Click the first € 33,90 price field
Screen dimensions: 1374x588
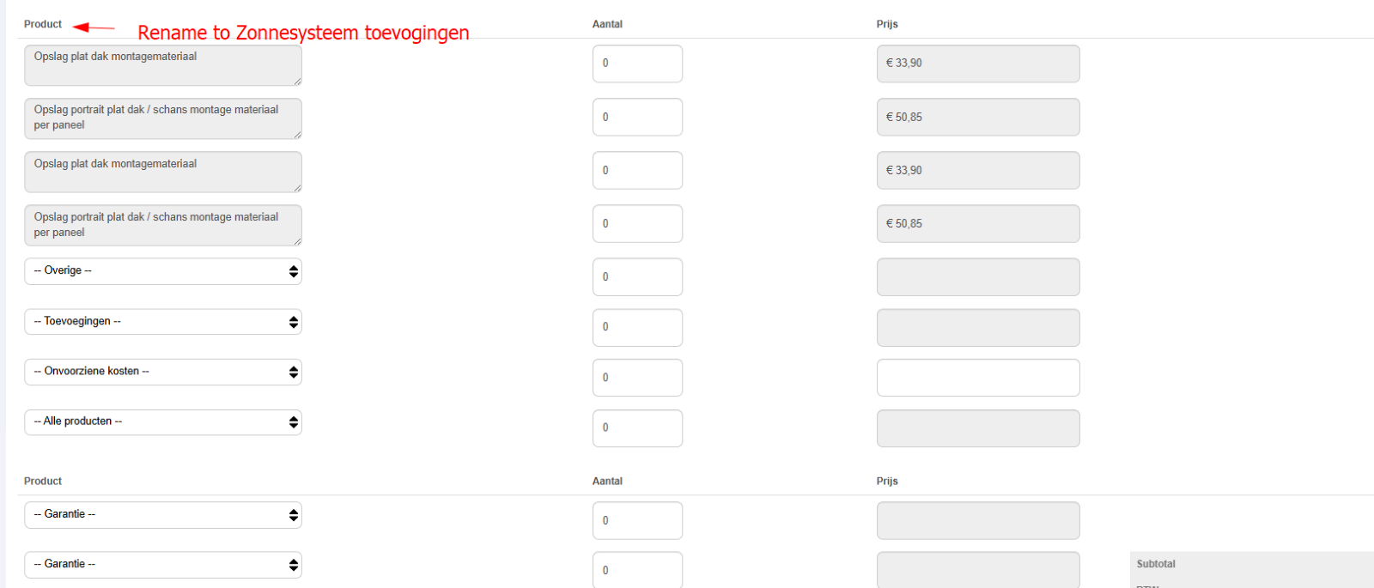pyautogui.click(x=977, y=64)
